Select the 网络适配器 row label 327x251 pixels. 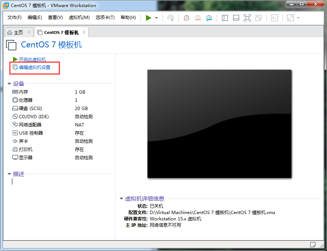point(30,125)
